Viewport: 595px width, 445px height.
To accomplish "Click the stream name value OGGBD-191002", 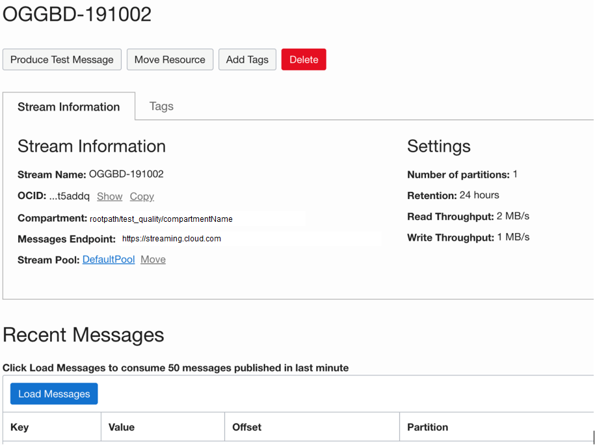I will (x=126, y=174).
